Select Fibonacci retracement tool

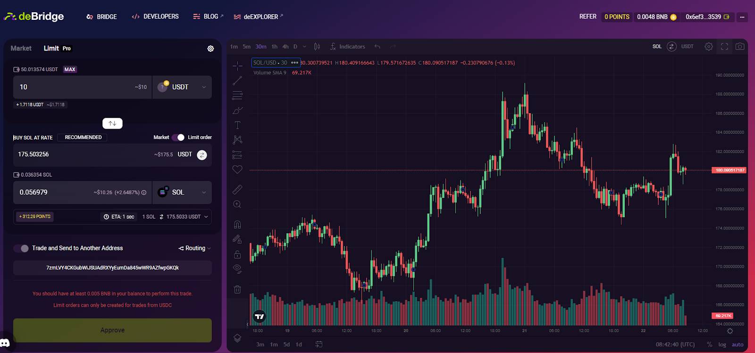[237, 96]
